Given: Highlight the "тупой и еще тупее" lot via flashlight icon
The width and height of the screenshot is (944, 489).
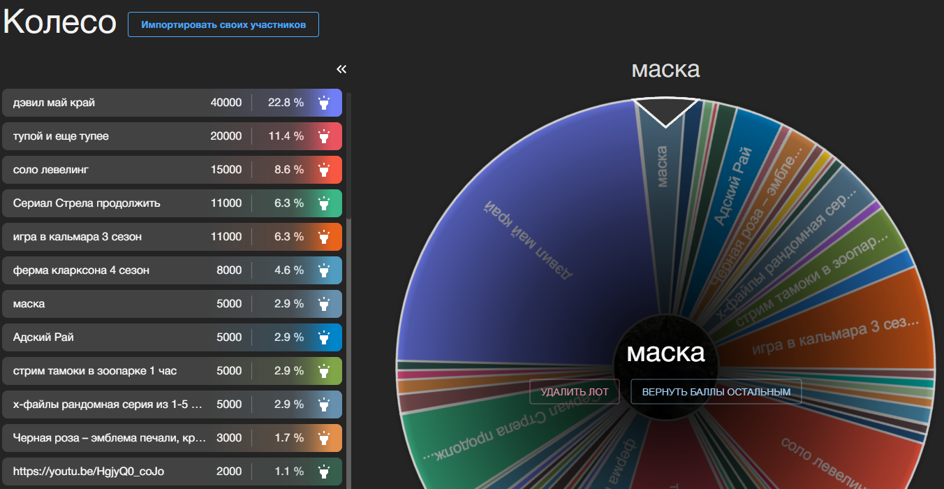Looking at the screenshot, I should point(324,136).
